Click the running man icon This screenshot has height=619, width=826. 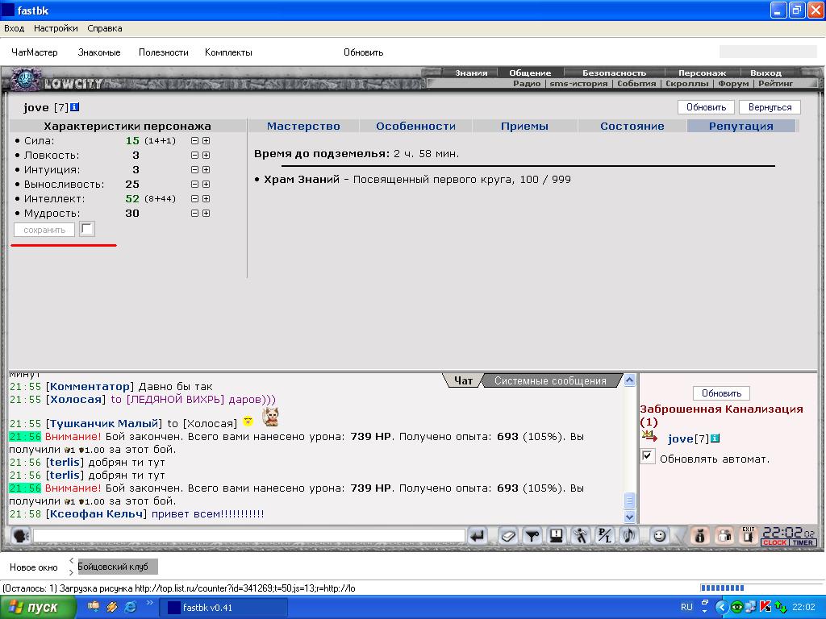(581, 536)
